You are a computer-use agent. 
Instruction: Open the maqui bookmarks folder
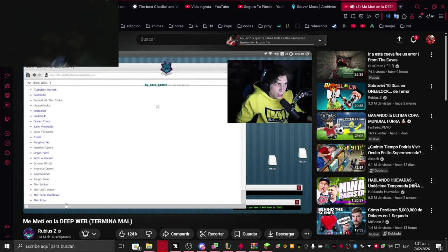click(x=387, y=26)
